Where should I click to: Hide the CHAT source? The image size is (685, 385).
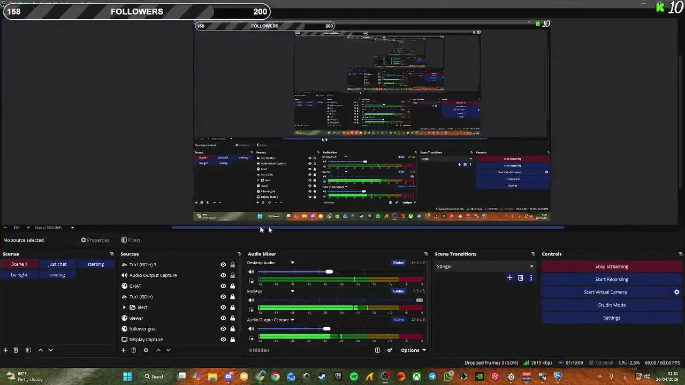point(223,286)
